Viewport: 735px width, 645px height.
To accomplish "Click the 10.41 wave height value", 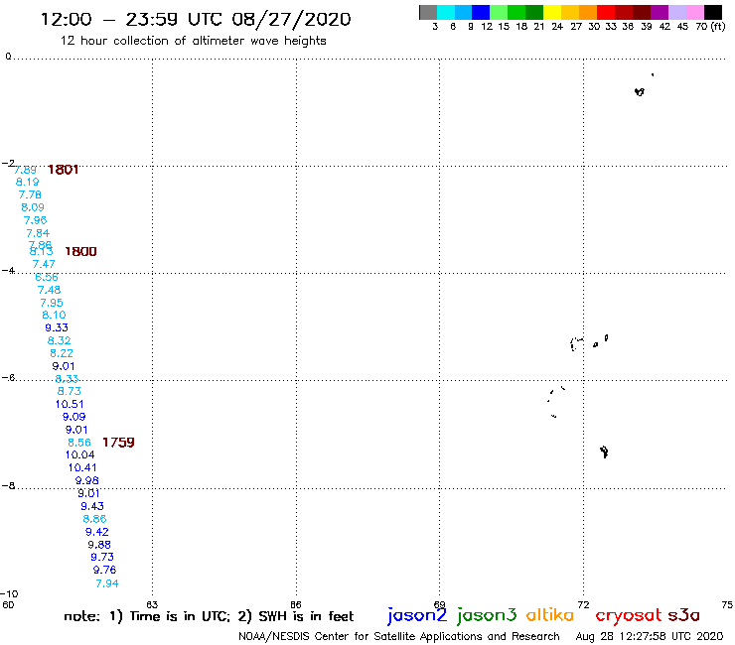I will tap(82, 467).
